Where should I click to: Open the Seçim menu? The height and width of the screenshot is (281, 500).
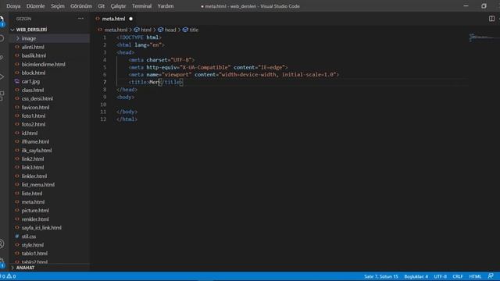[58, 6]
